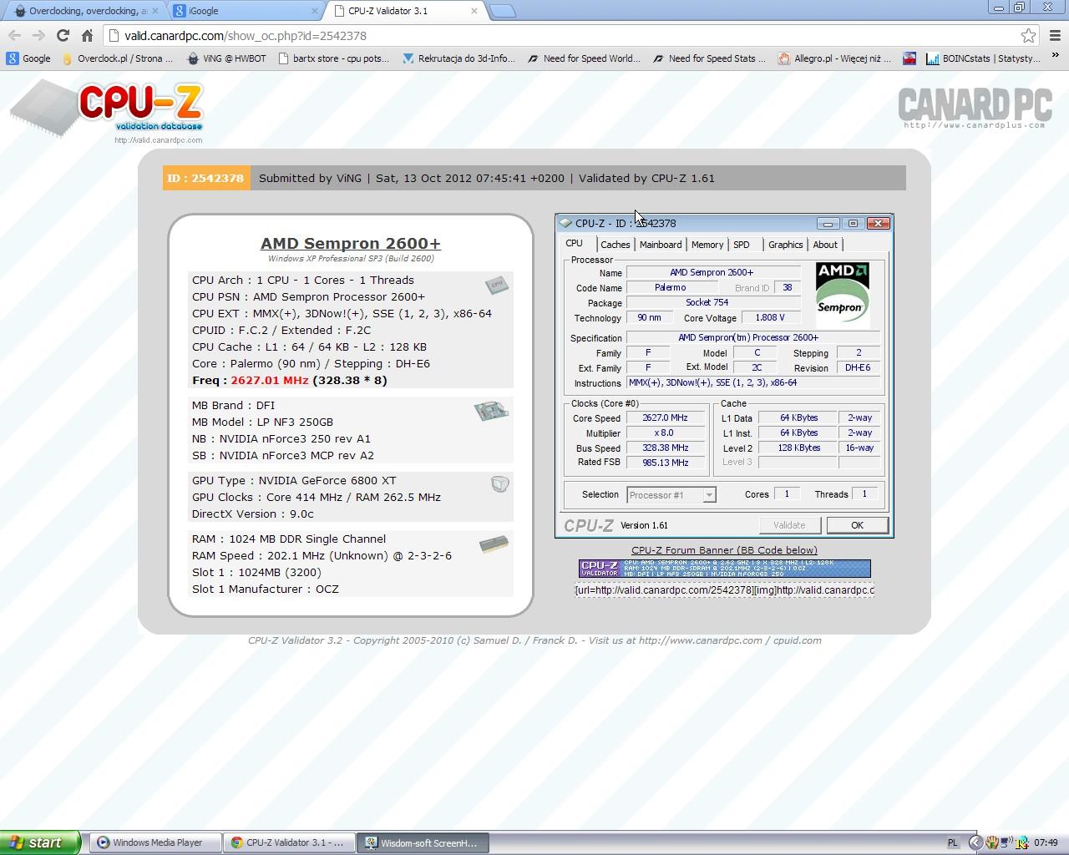Image resolution: width=1069 pixels, height=855 pixels.
Task: Click the ID : 2542378 orange label
Action: tap(205, 178)
